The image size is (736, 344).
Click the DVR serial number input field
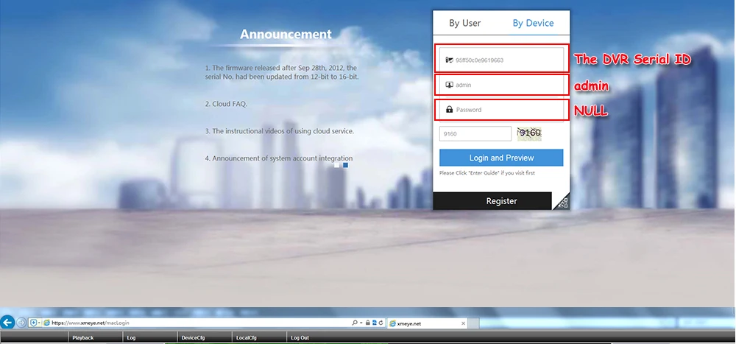click(x=501, y=60)
